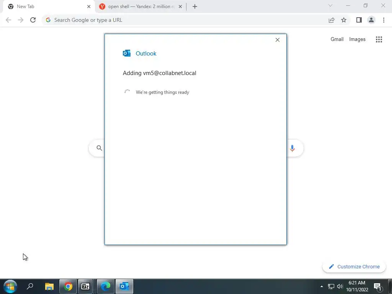The height and width of the screenshot is (294, 392).
Task: Open network status tray icon
Action: [x=331, y=286]
